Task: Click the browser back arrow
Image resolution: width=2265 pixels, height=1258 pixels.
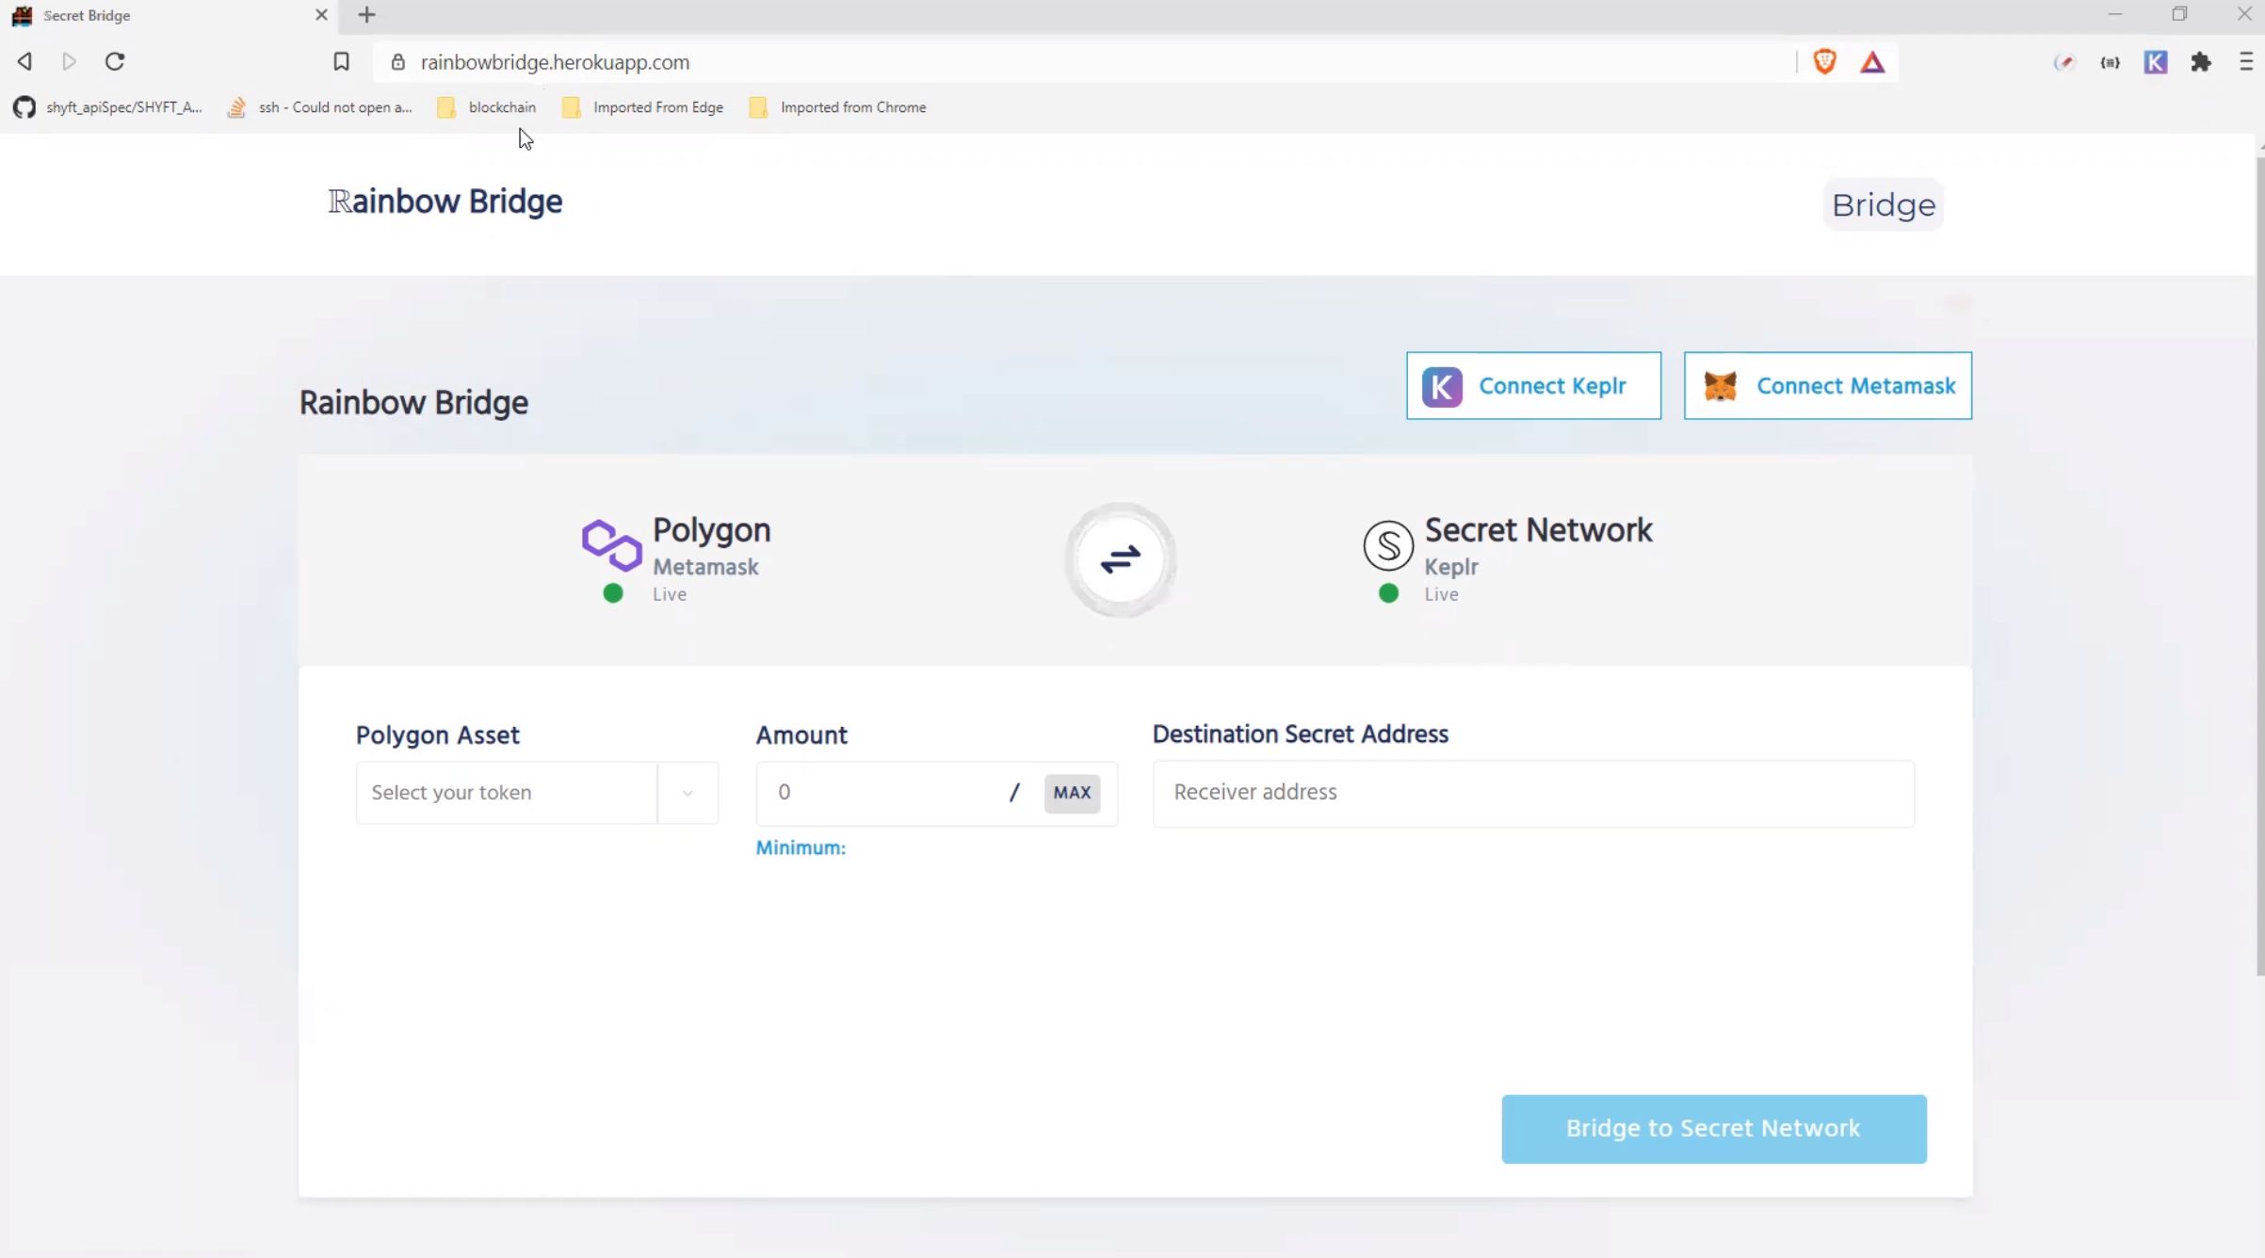Action: pos(24,61)
